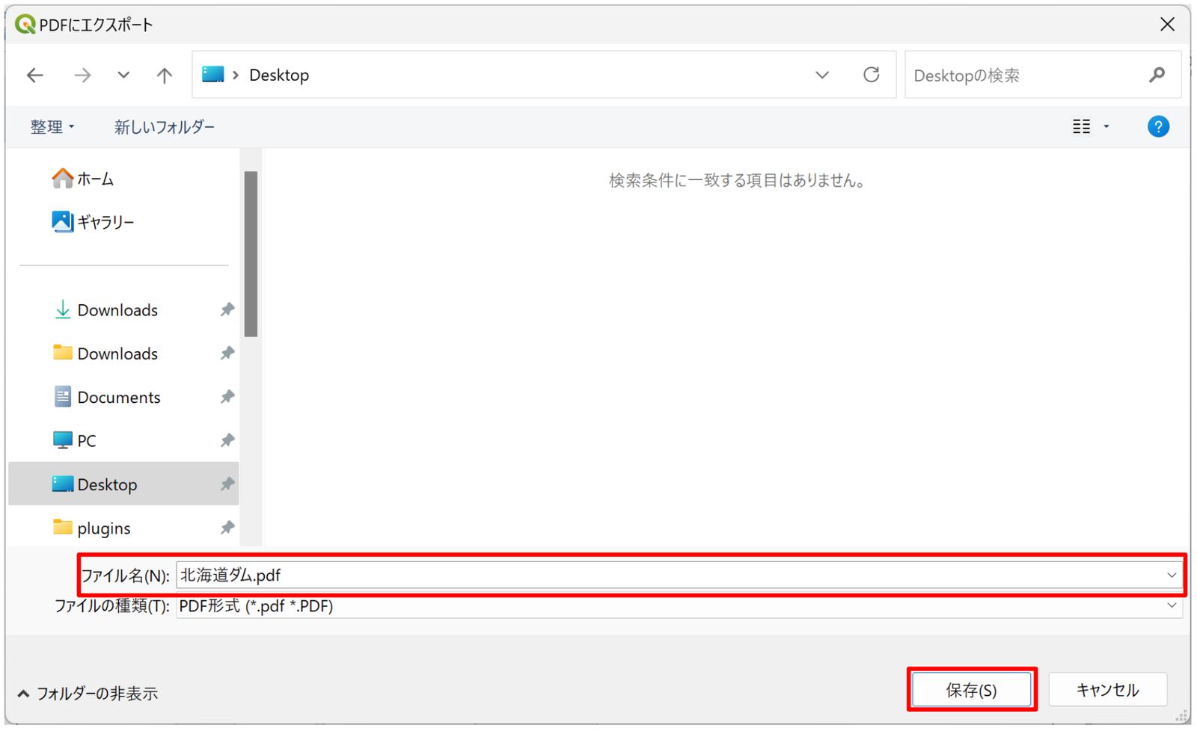Refresh the Desktop folder view
This screenshot has width=1197, height=731.
click(x=872, y=75)
